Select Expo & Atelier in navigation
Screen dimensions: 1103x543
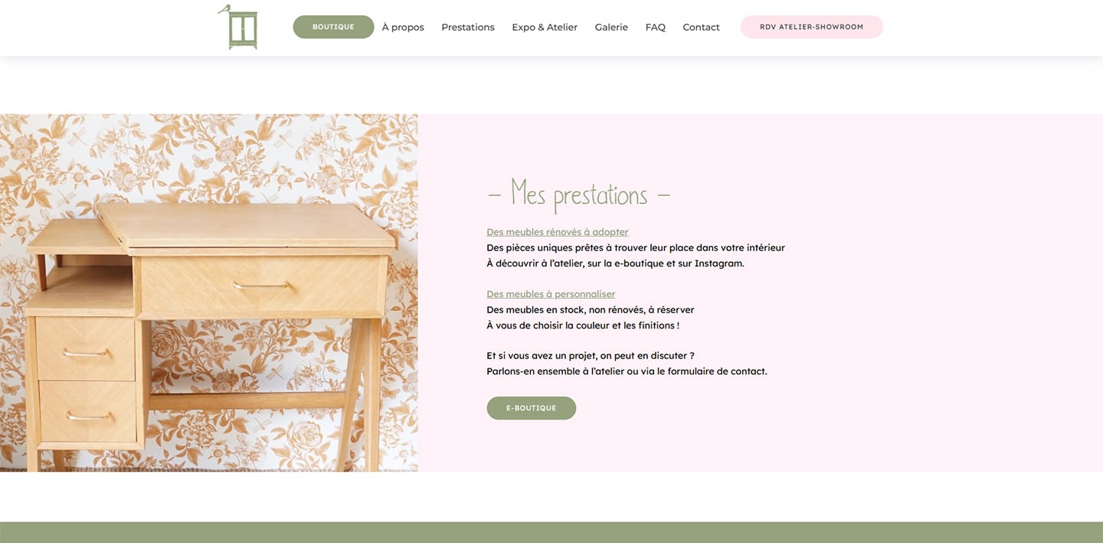tap(545, 27)
